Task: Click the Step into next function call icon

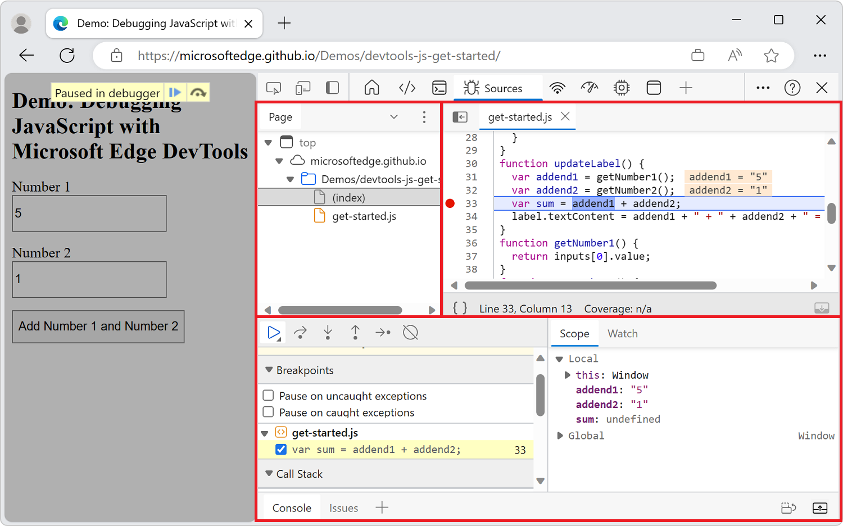Action: (328, 332)
